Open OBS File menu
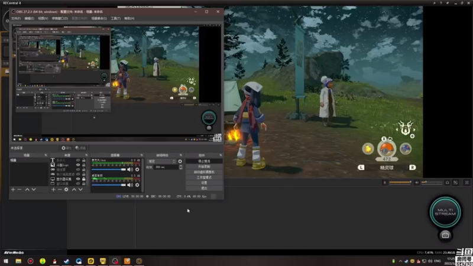Image resolution: width=473 pixels, height=266 pixels. 16,18
